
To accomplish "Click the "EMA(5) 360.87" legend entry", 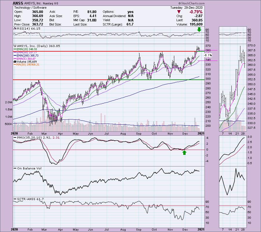I will coord(26,59).
